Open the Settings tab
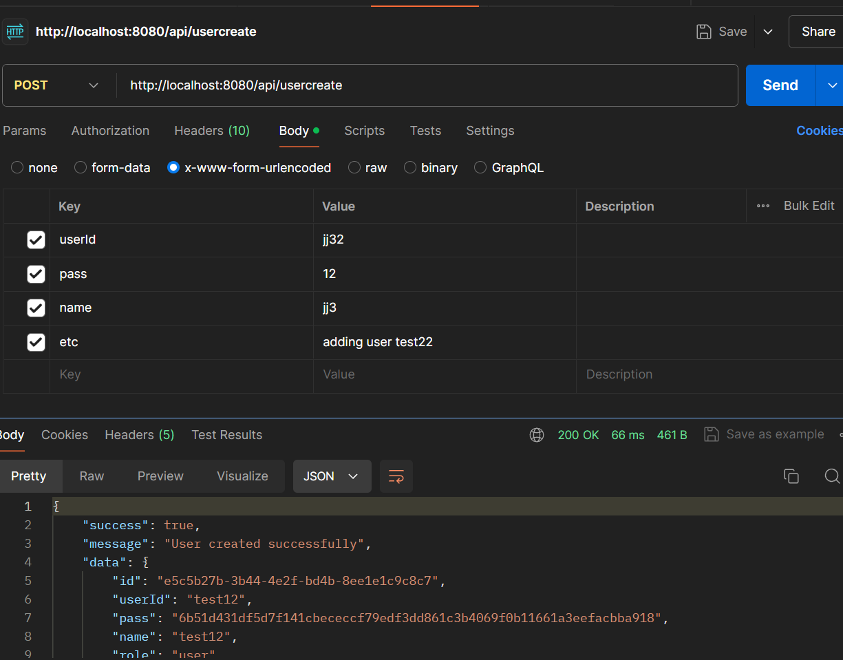The width and height of the screenshot is (843, 660). tap(490, 131)
